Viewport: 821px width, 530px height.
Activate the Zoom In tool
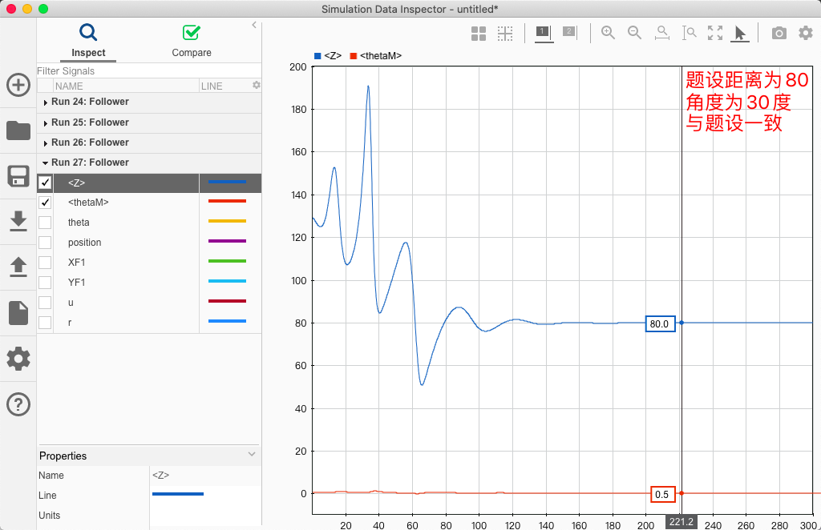pos(608,33)
